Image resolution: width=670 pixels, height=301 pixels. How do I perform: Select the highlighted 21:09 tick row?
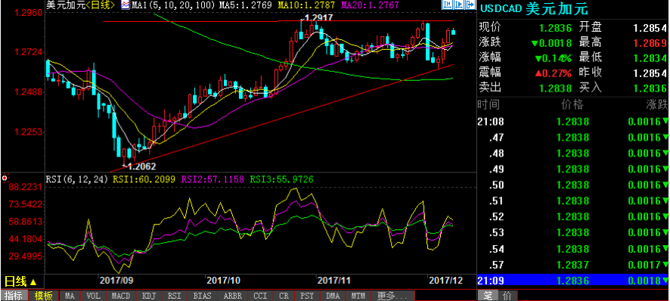pos(572,281)
